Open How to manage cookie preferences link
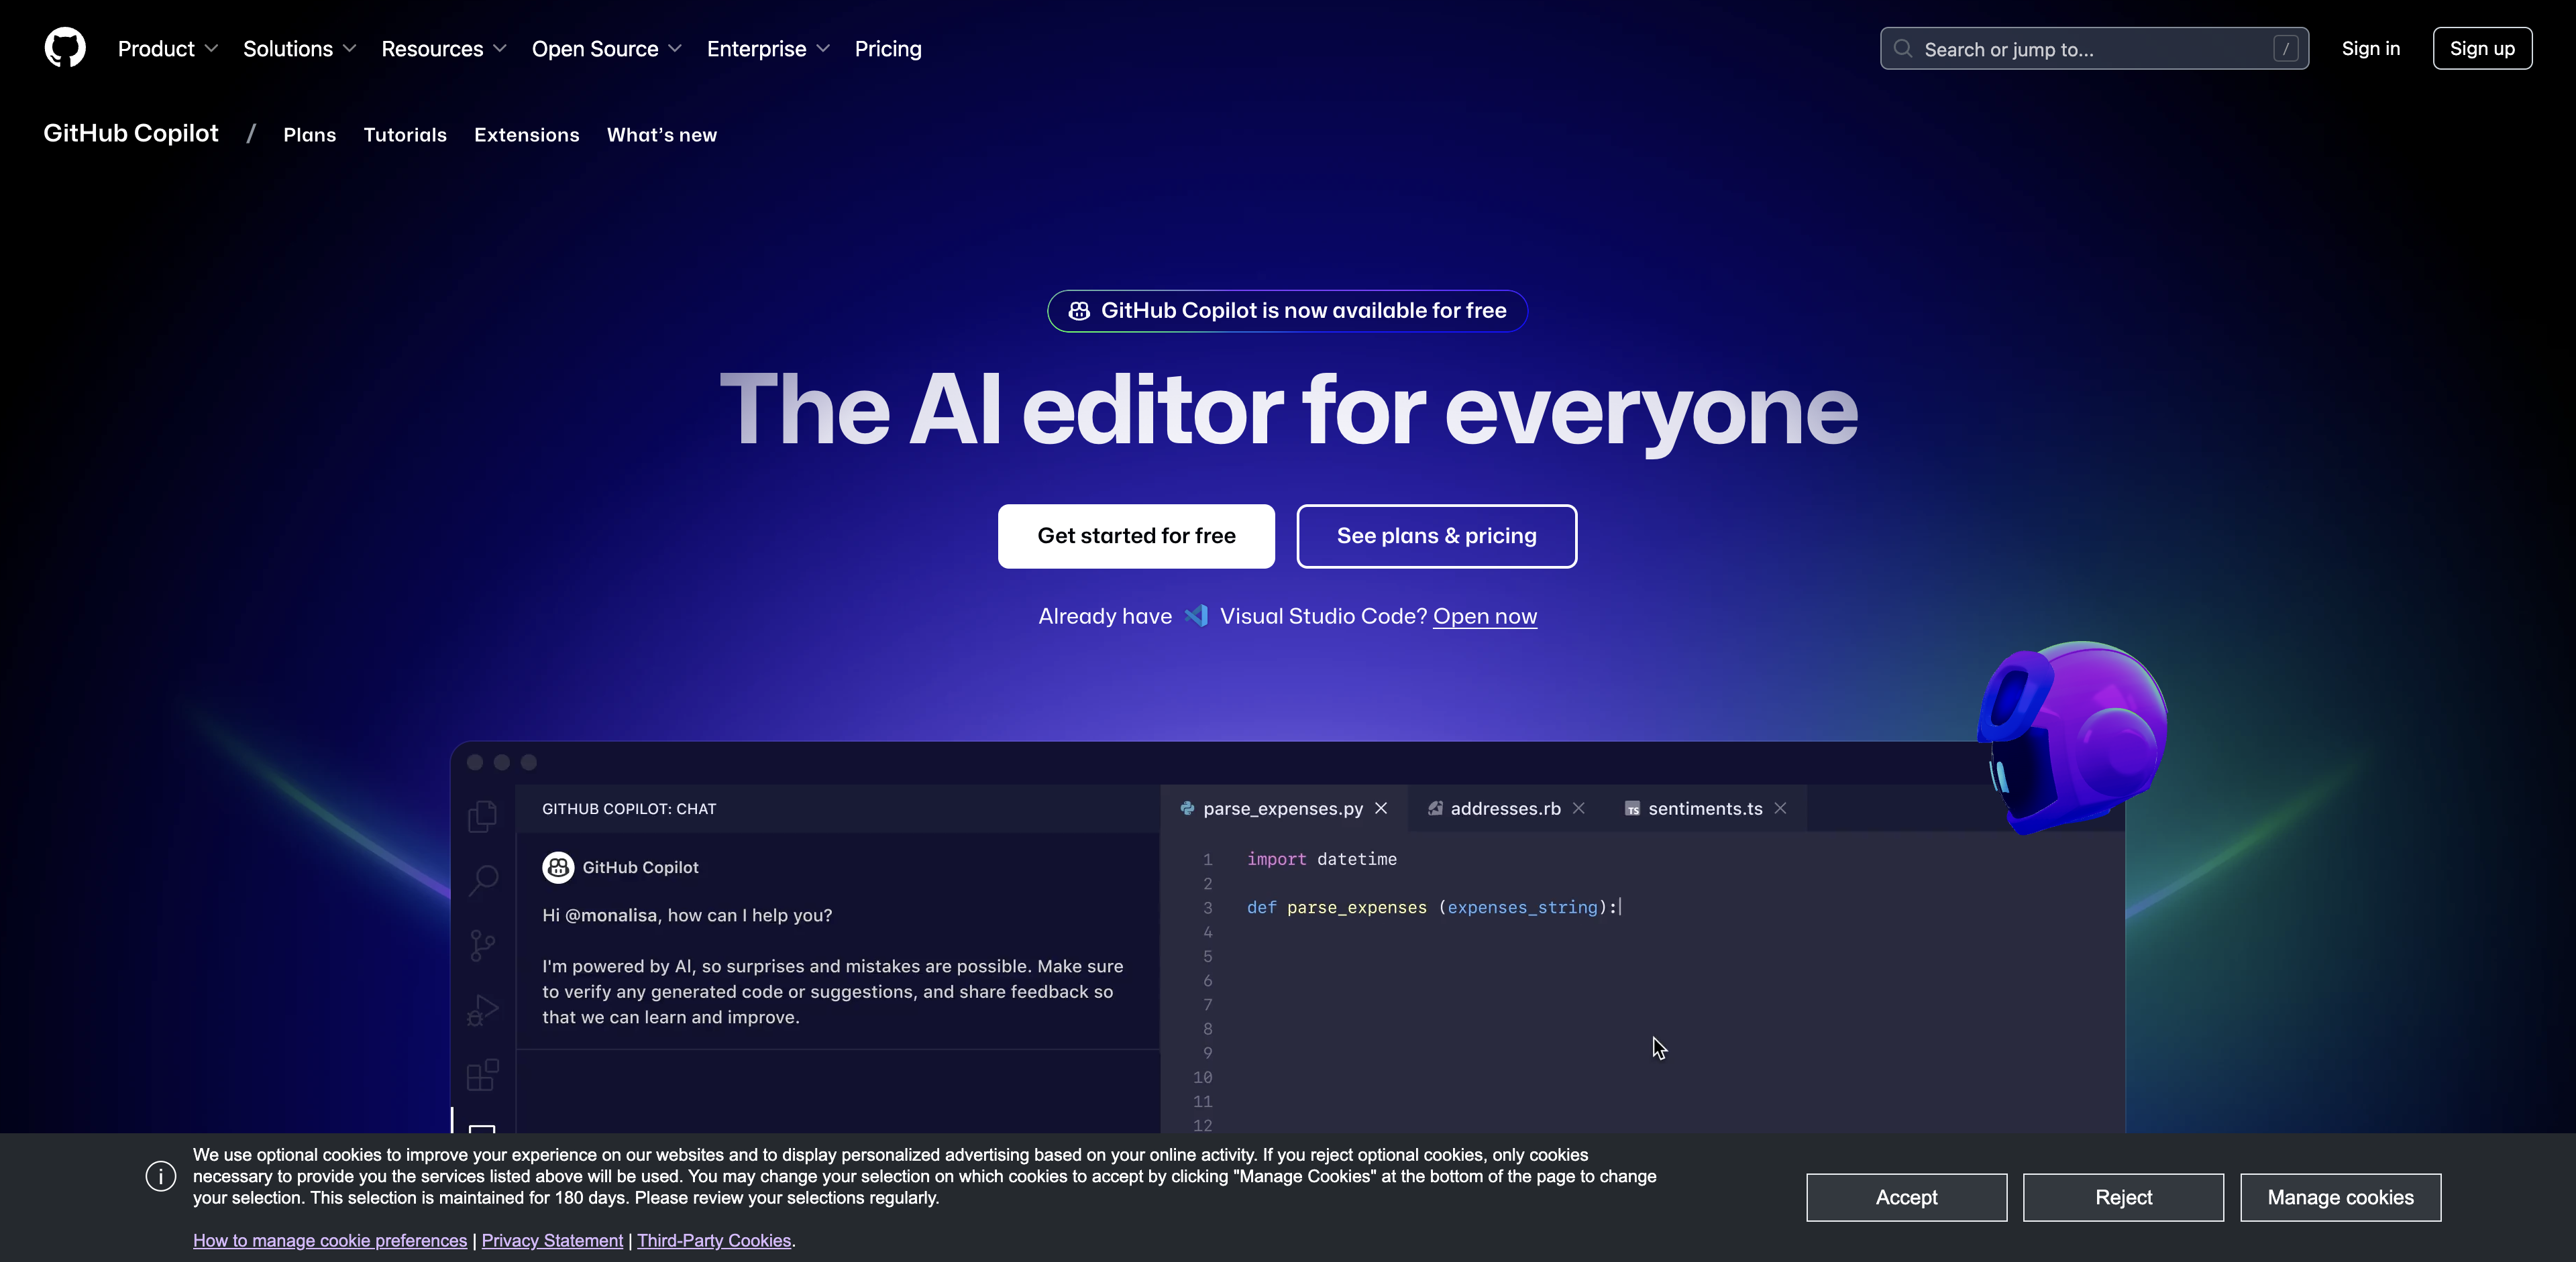The width and height of the screenshot is (2576, 1262). (x=330, y=1240)
